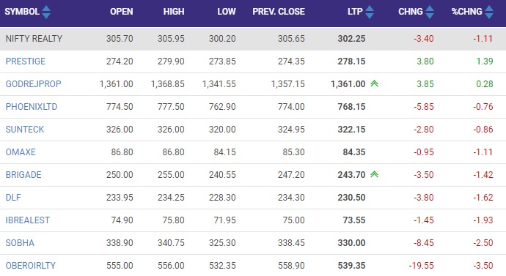Open the OMAXE stock link

21,152
